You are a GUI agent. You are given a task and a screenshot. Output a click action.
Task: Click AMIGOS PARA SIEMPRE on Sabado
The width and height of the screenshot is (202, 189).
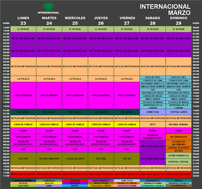(x=153, y=87)
